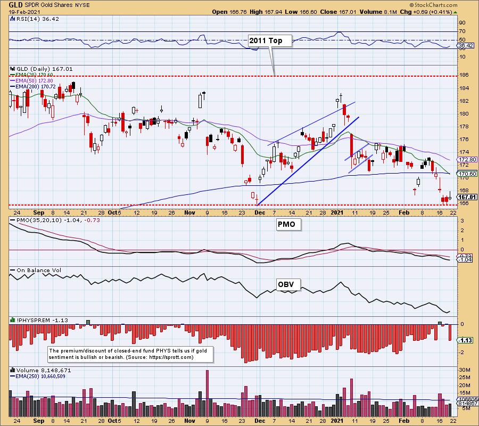
Task: Click the Low 166.60 header value
Action: 301,12
